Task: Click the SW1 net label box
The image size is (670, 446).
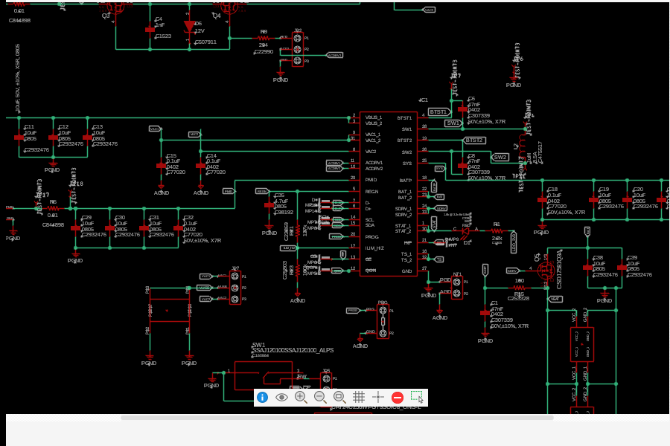Action: [453, 123]
